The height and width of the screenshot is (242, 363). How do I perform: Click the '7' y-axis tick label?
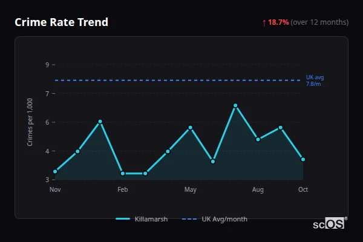(x=47, y=94)
